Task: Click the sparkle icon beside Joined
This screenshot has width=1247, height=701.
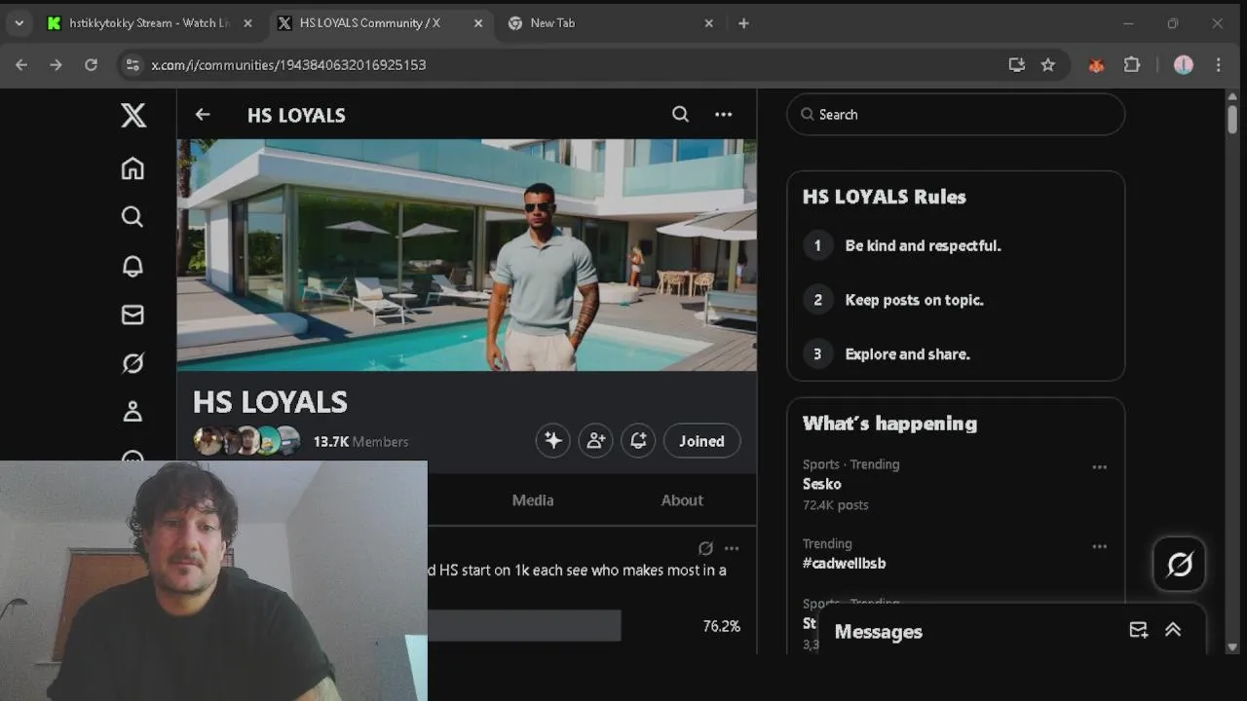Action: [x=552, y=441]
